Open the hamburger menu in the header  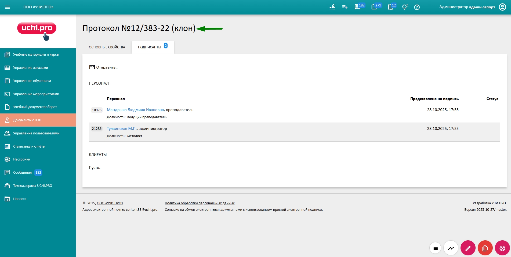[x=7, y=7]
